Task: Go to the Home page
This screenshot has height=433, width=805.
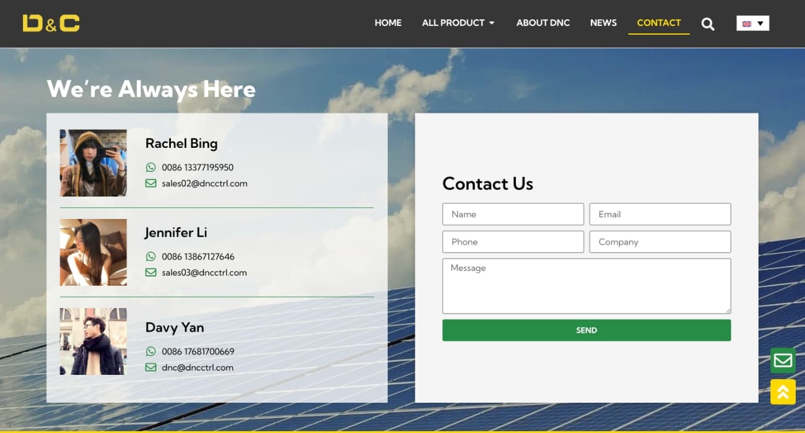Action: 388,23
